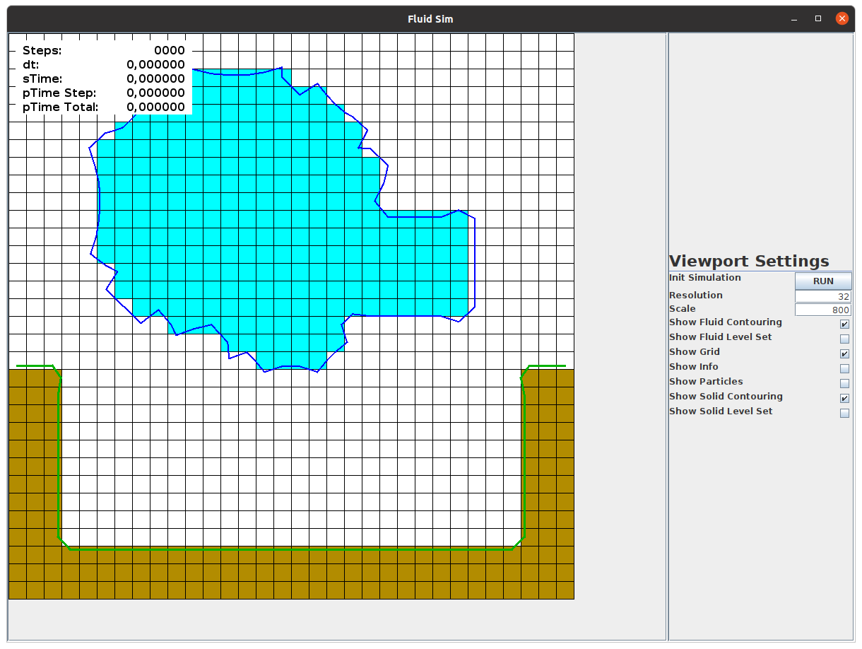Disable Show Solid Contouring
Viewport: 862px width, 649px height.
click(844, 398)
